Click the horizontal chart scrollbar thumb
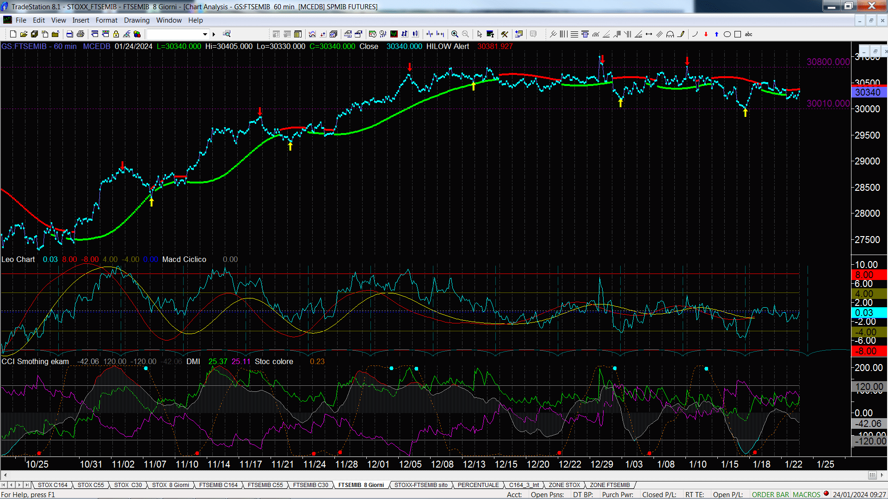The image size is (888, 499). (872, 475)
